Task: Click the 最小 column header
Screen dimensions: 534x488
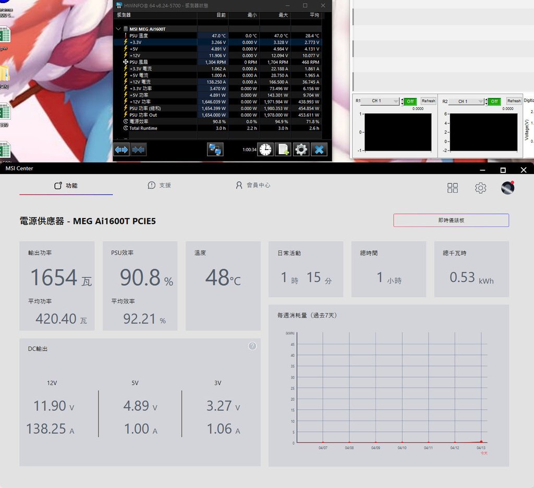Action: (x=244, y=15)
